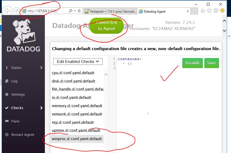Click the green Save button
The height and width of the screenshot is (153, 231).
pos(211,63)
